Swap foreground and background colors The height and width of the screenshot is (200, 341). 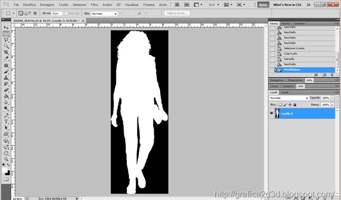point(8,165)
